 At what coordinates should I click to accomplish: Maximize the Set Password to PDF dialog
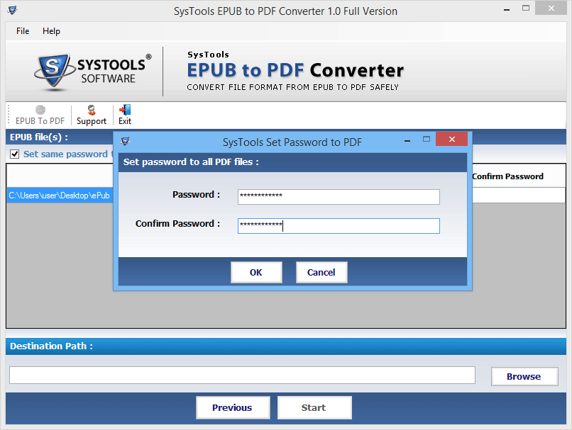coord(426,139)
